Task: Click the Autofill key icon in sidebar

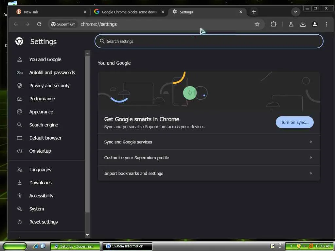Action: (x=19, y=73)
